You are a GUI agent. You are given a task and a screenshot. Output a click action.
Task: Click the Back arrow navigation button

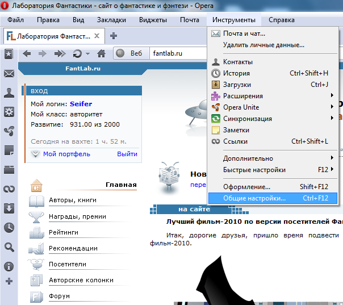tap(27, 54)
